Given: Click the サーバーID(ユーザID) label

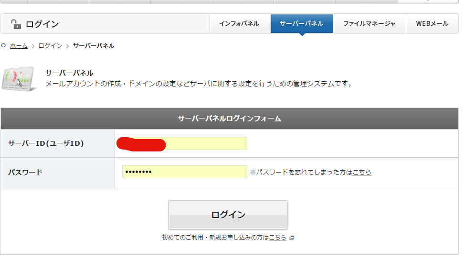Looking at the screenshot, I should (46, 143).
